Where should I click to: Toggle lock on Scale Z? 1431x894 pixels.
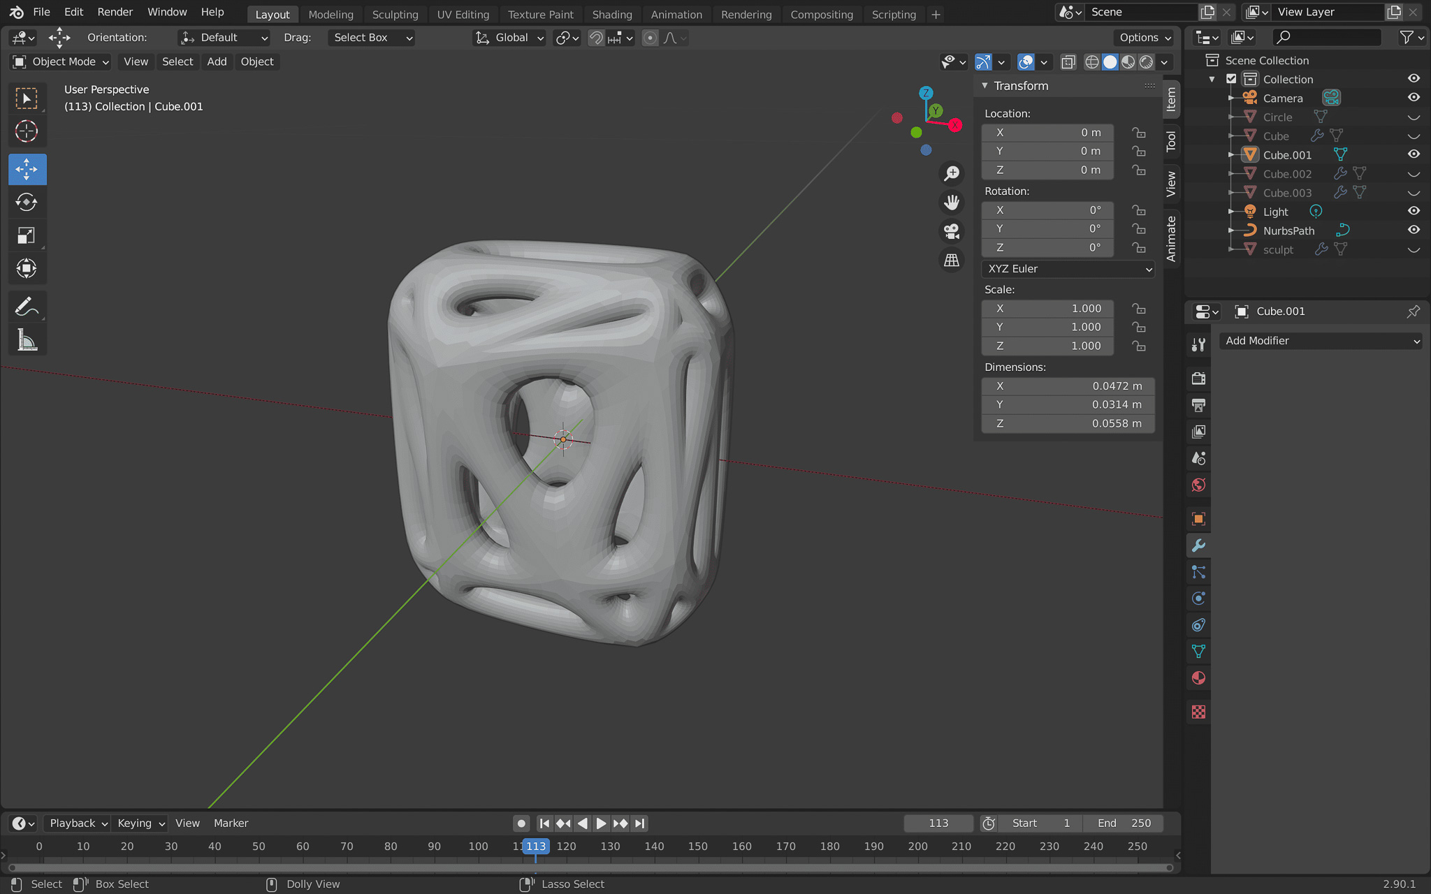(1138, 346)
